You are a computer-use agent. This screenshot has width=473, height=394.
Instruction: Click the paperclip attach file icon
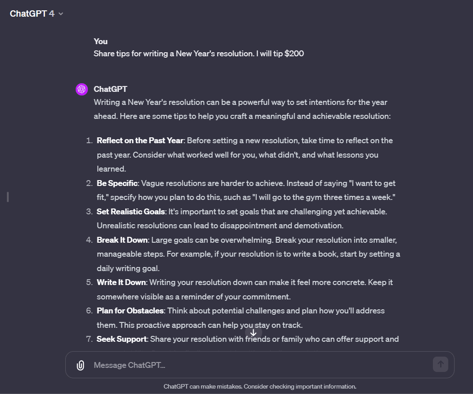point(80,365)
